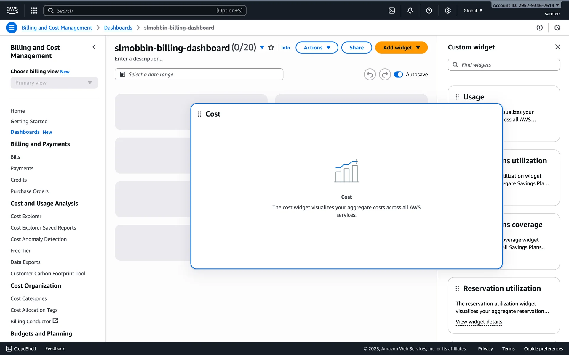Open the Add widget dropdown
Image resolution: width=569 pixels, height=355 pixels.
[x=401, y=48]
